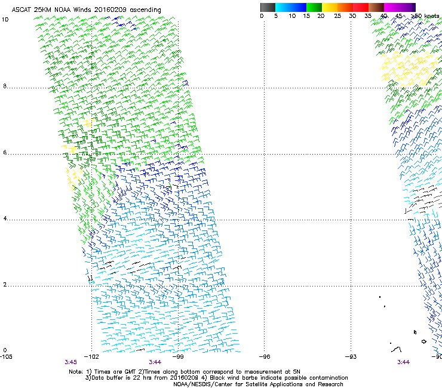Click the latitude axis label '2'
Viewport: 442px width, 388px height.
click(x=5, y=285)
